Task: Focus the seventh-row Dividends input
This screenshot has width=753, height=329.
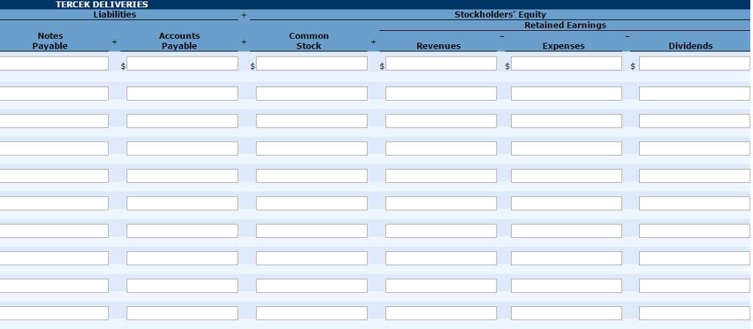Action: coord(694,231)
